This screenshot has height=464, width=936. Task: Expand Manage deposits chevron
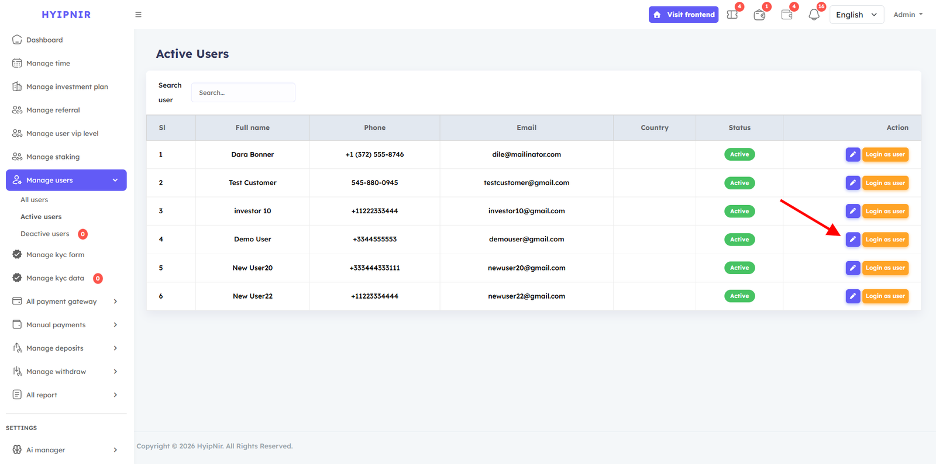(115, 348)
